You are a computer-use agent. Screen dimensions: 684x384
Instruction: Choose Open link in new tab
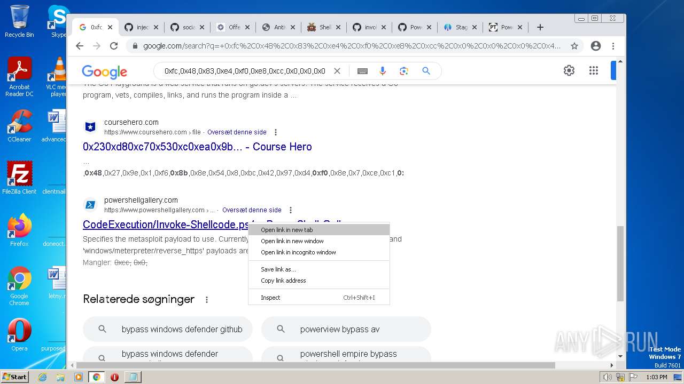point(319,230)
